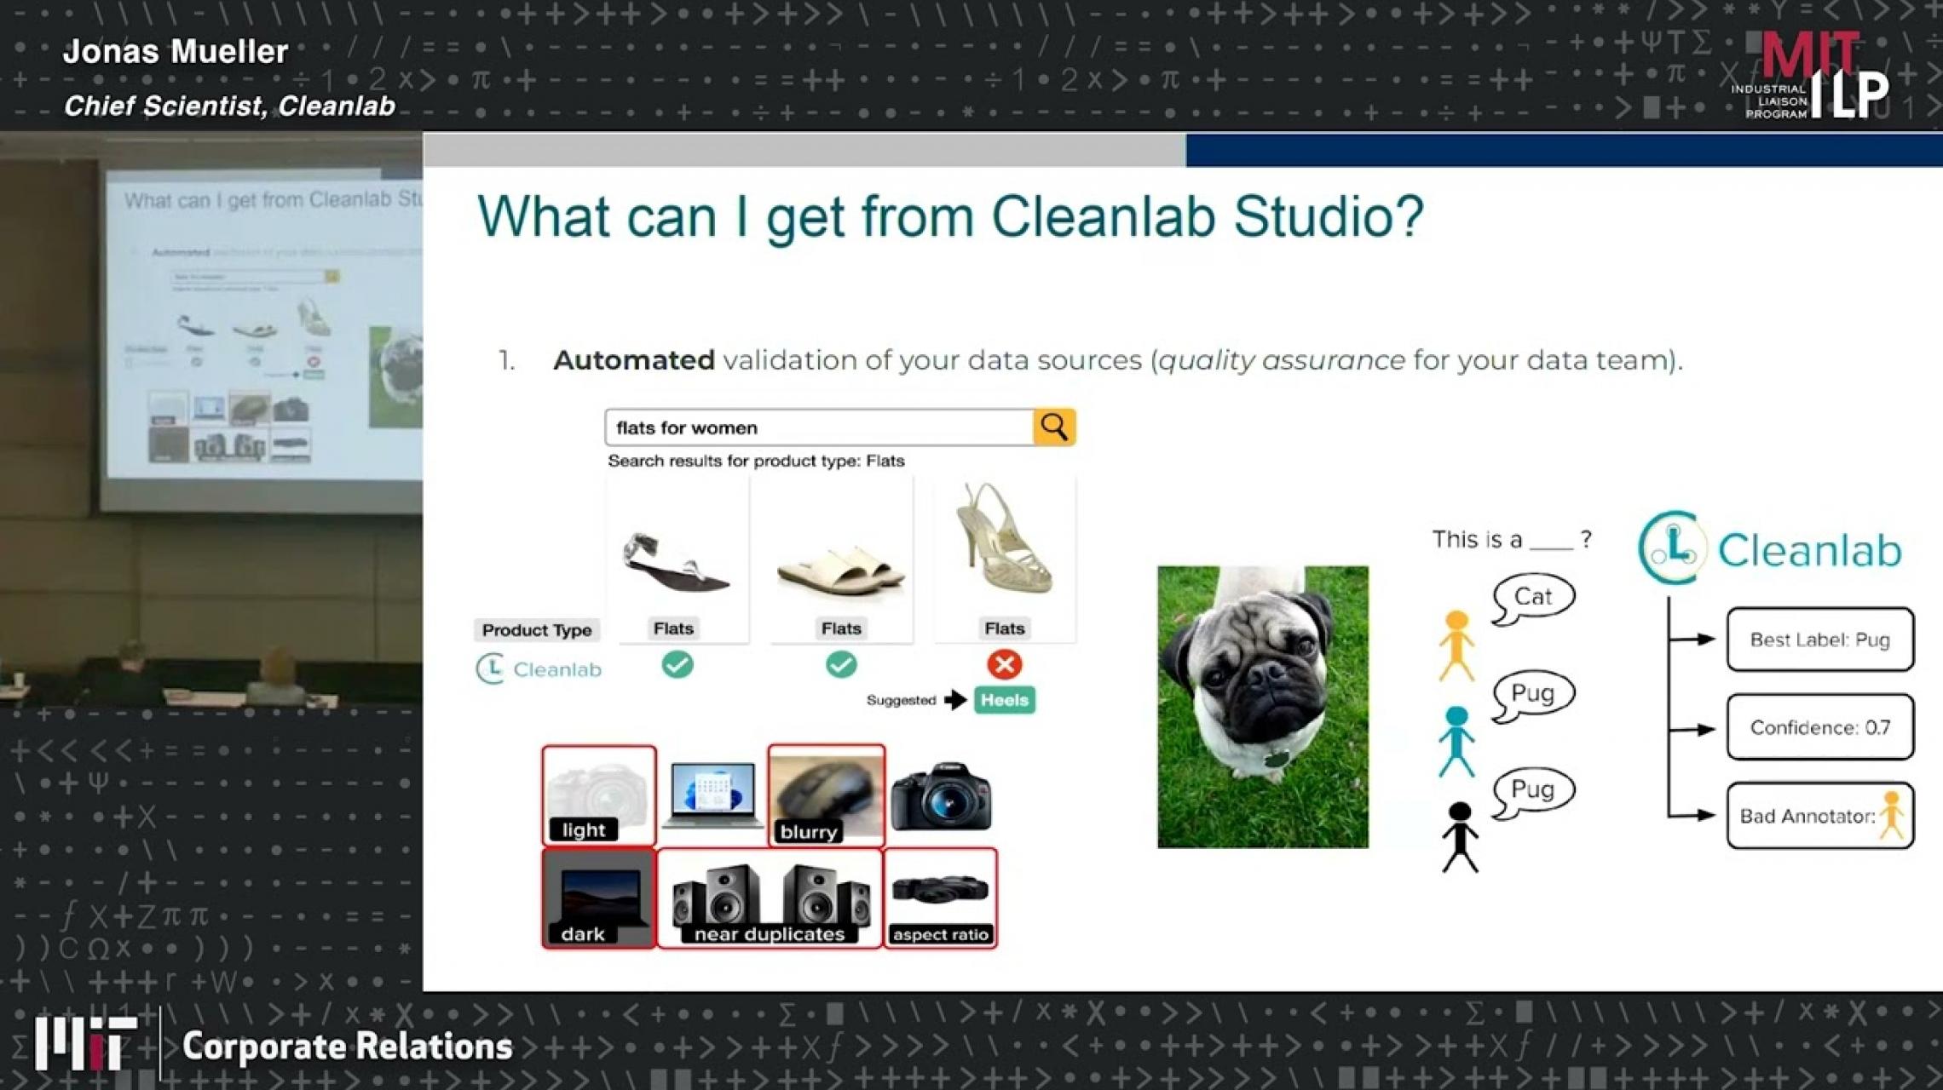1943x1090 pixels.
Task: Click the orange search magnifier icon
Action: click(1054, 427)
